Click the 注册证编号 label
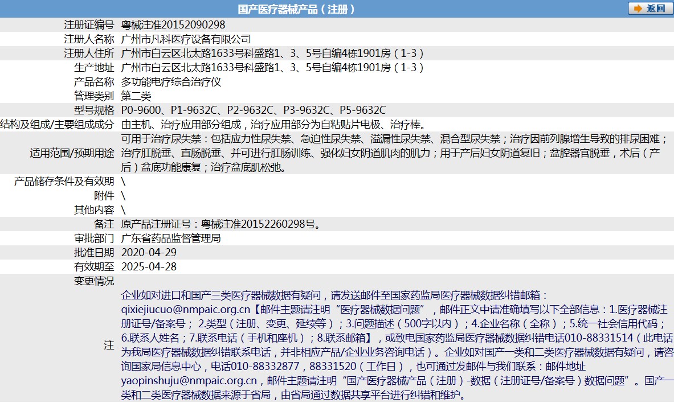 [89, 25]
